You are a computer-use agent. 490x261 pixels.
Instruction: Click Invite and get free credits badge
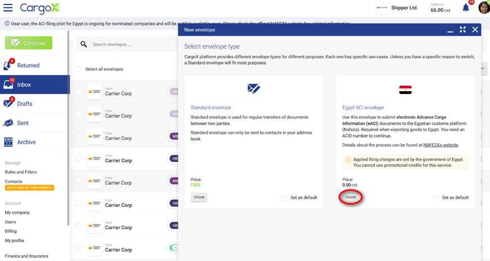click(29, 187)
